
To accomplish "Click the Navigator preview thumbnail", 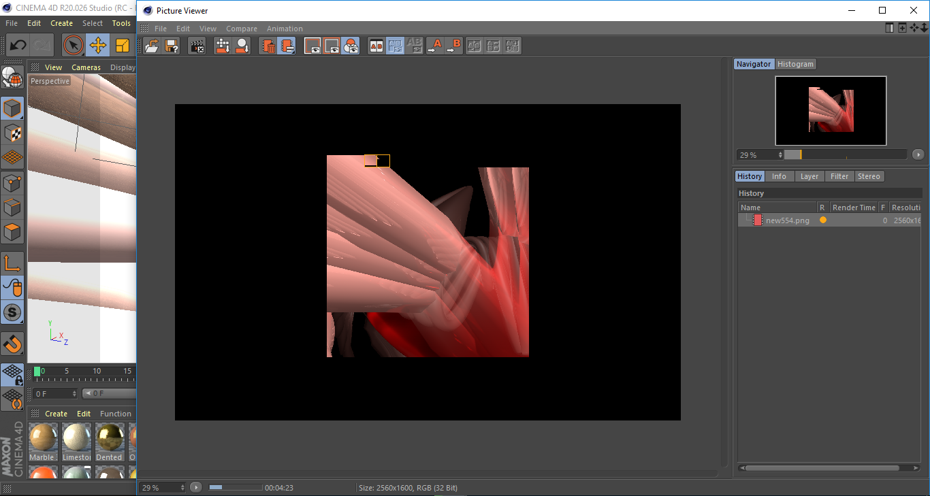I will point(831,110).
